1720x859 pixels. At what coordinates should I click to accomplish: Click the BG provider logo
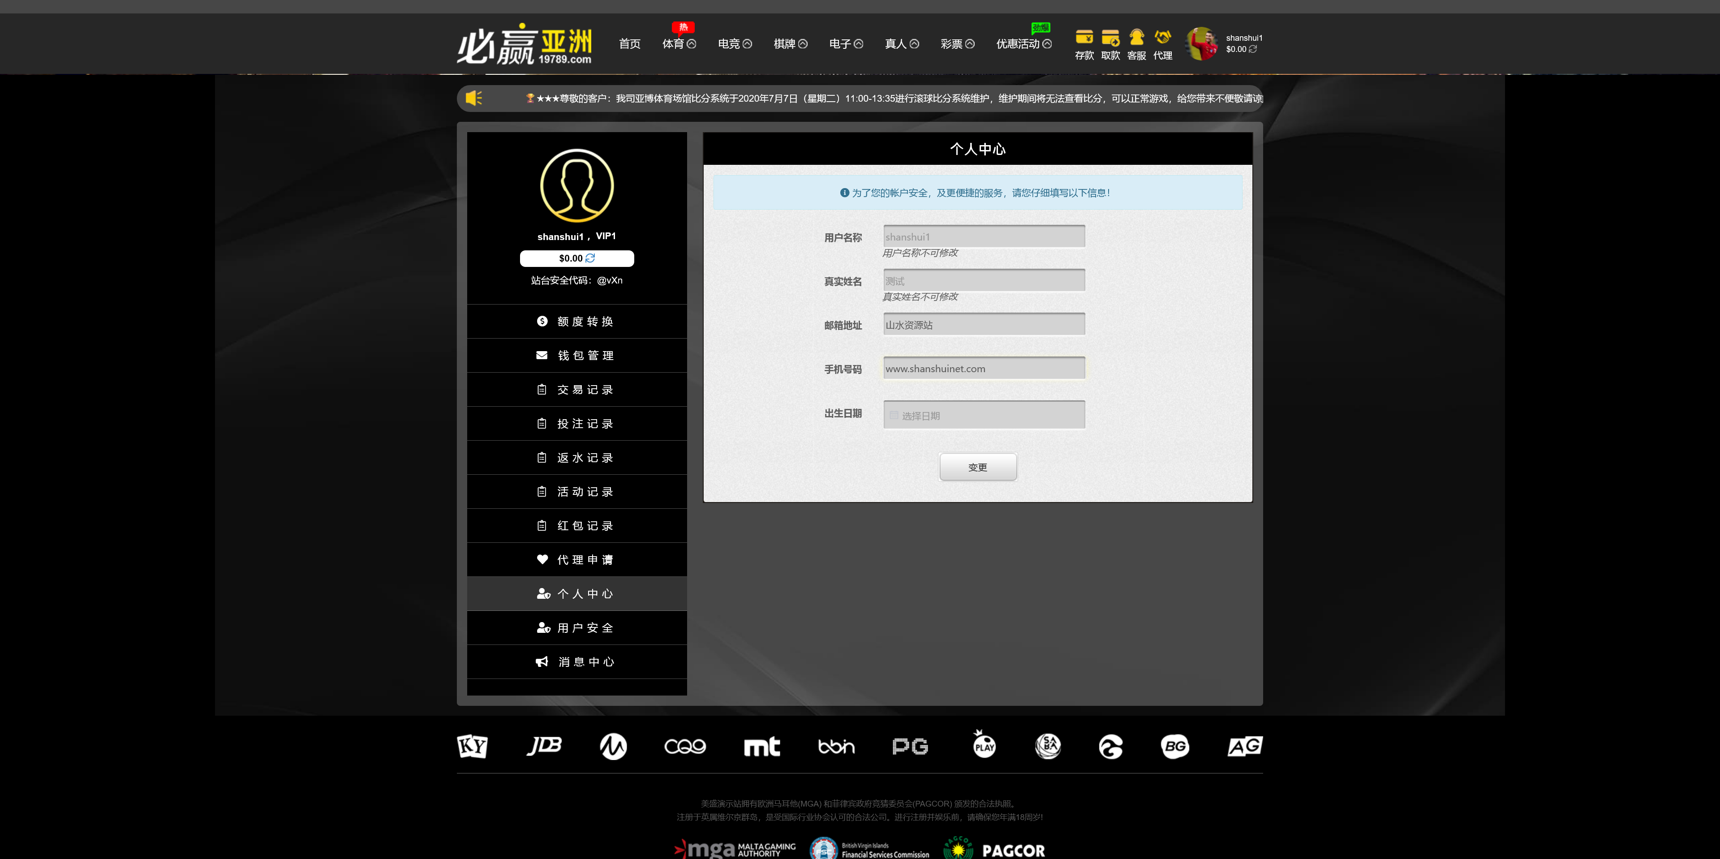point(1176,746)
